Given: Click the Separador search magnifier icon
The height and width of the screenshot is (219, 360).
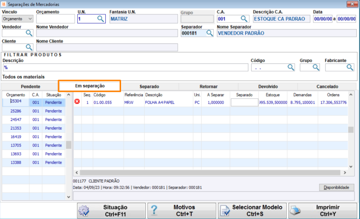Looking at the screenshot, I should (x=210, y=33).
